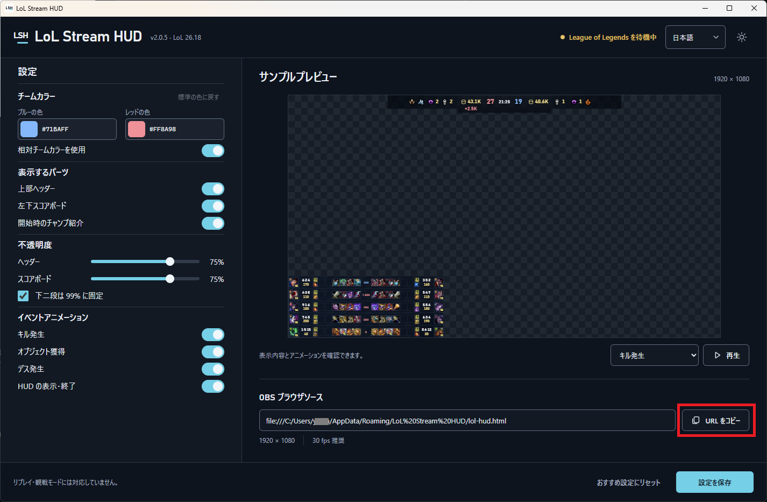Viewport: 767px width, 502px height.
Task: Click the OBS browser source URL field
Action: pyautogui.click(x=467, y=420)
